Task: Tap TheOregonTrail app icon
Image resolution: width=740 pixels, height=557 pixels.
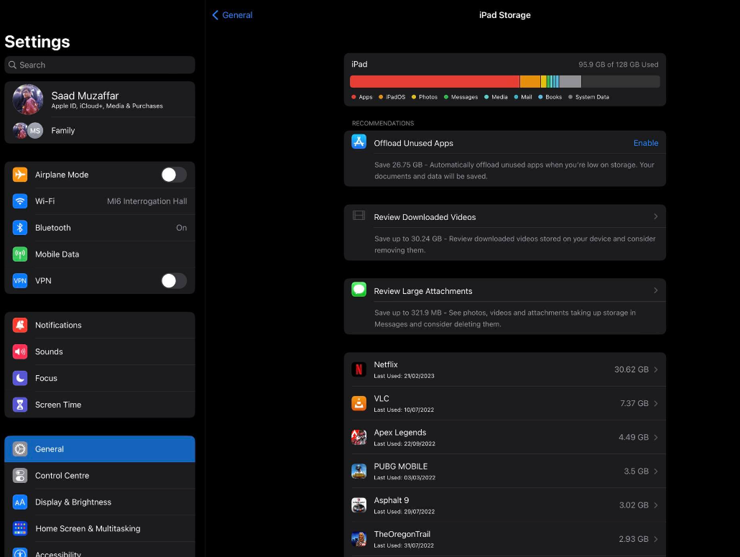Action: pos(359,539)
